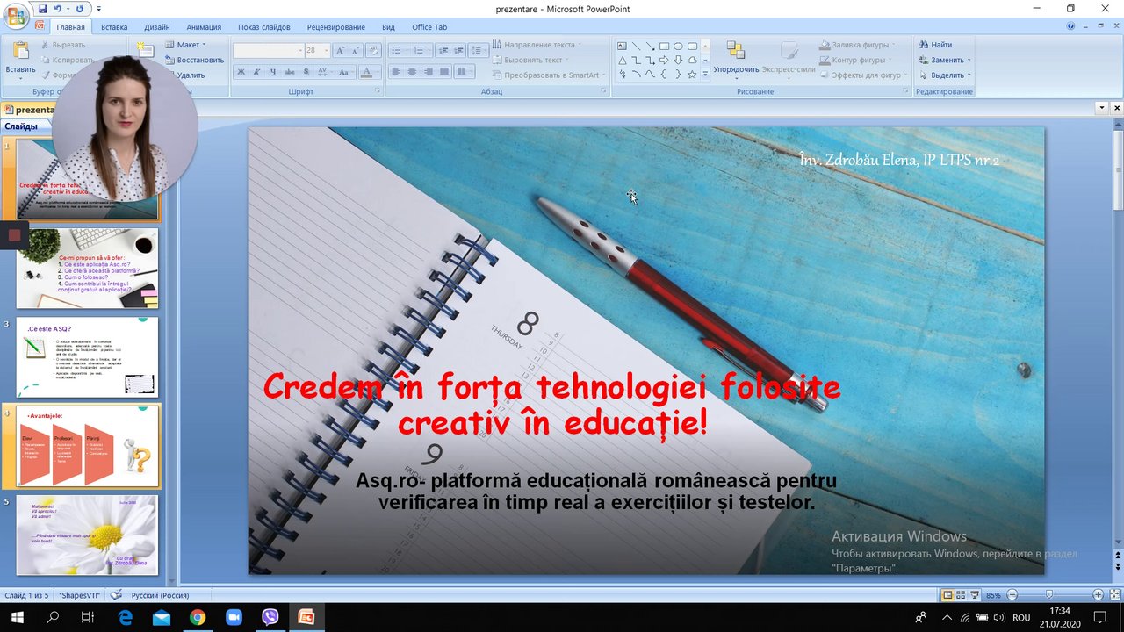Screen dimensions: 1124x632
Task: Open the Office Tab ribbon tab
Action: click(429, 27)
